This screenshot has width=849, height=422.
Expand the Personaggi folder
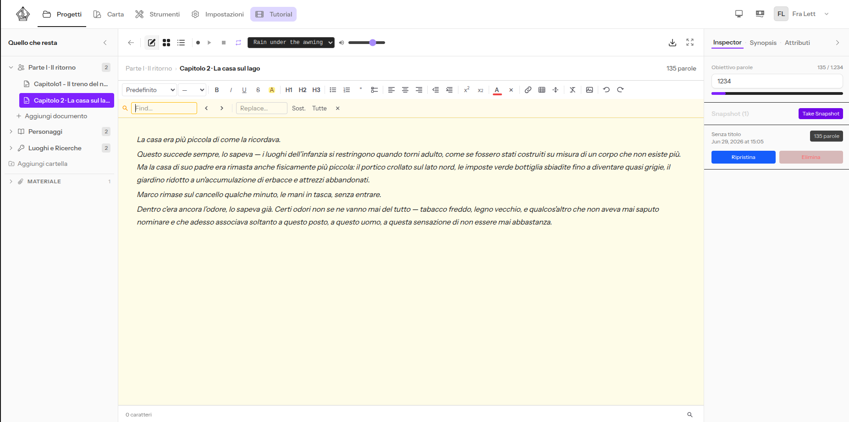(x=11, y=132)
